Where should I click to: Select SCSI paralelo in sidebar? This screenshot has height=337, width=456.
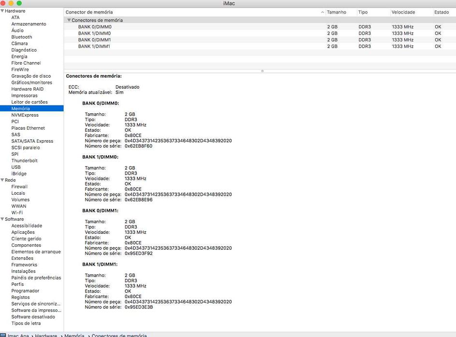coord(26,148)
